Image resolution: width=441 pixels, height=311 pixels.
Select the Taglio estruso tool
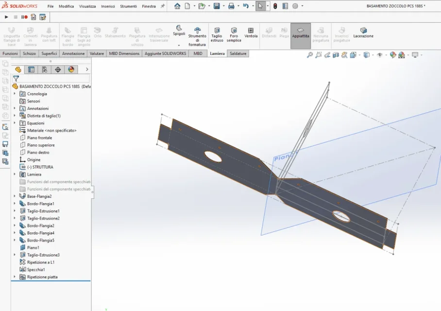pyautogui.click(x=217, y=35)
